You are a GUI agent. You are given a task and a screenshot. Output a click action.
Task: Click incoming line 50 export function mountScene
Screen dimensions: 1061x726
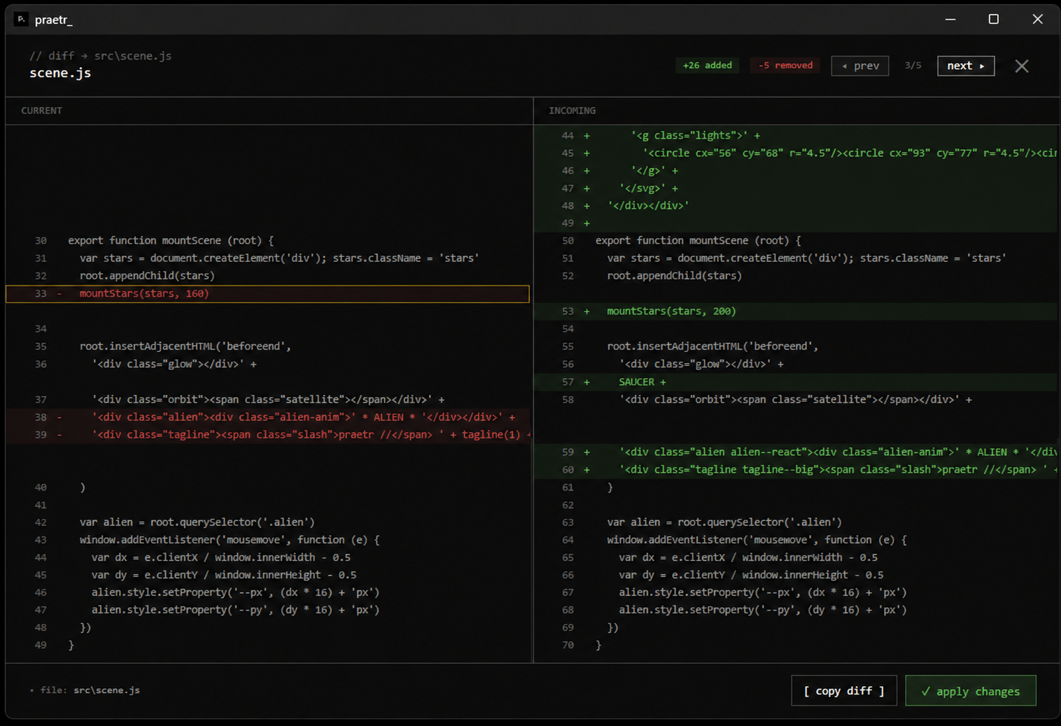(x=796, y=241)
